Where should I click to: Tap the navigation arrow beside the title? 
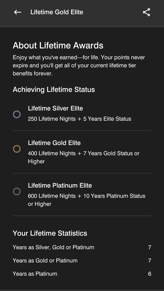(17, 12)
